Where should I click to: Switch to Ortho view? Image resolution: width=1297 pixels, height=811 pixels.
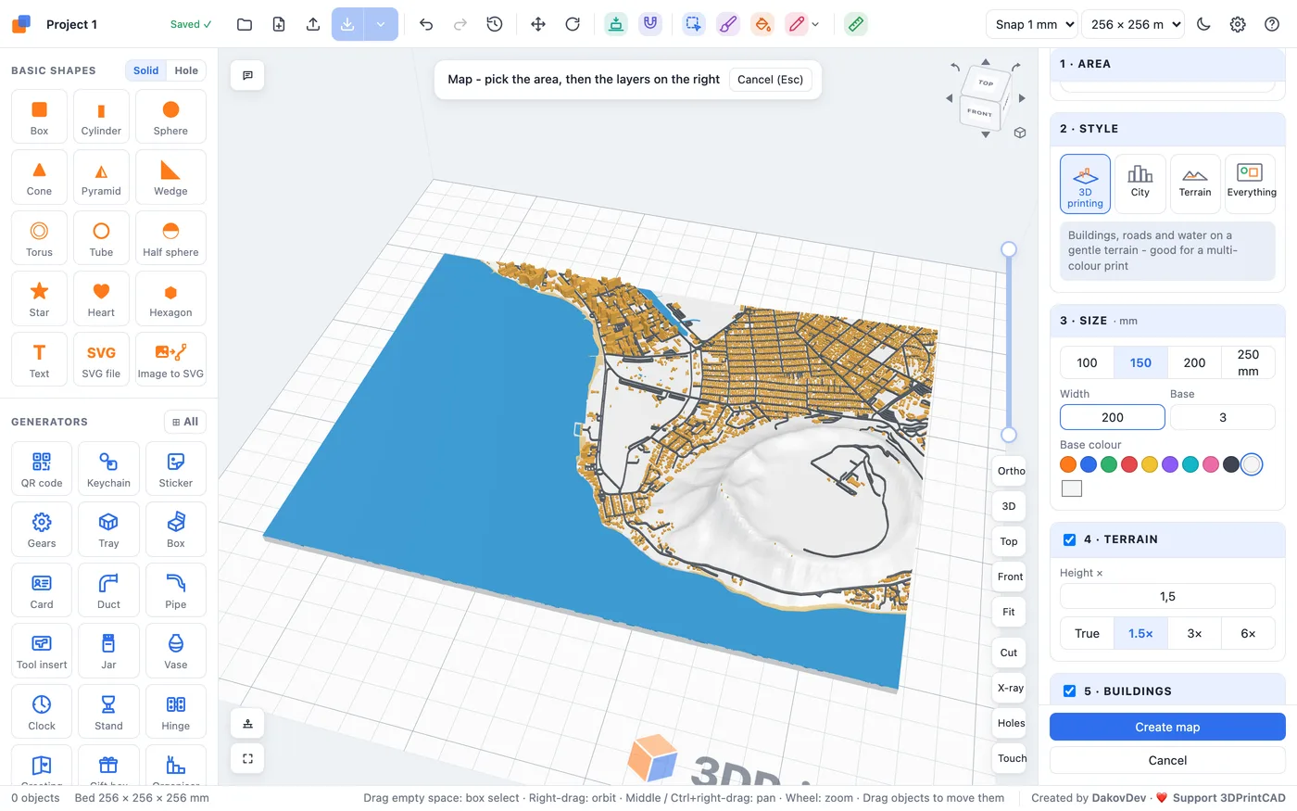(x=1010, y=471)
